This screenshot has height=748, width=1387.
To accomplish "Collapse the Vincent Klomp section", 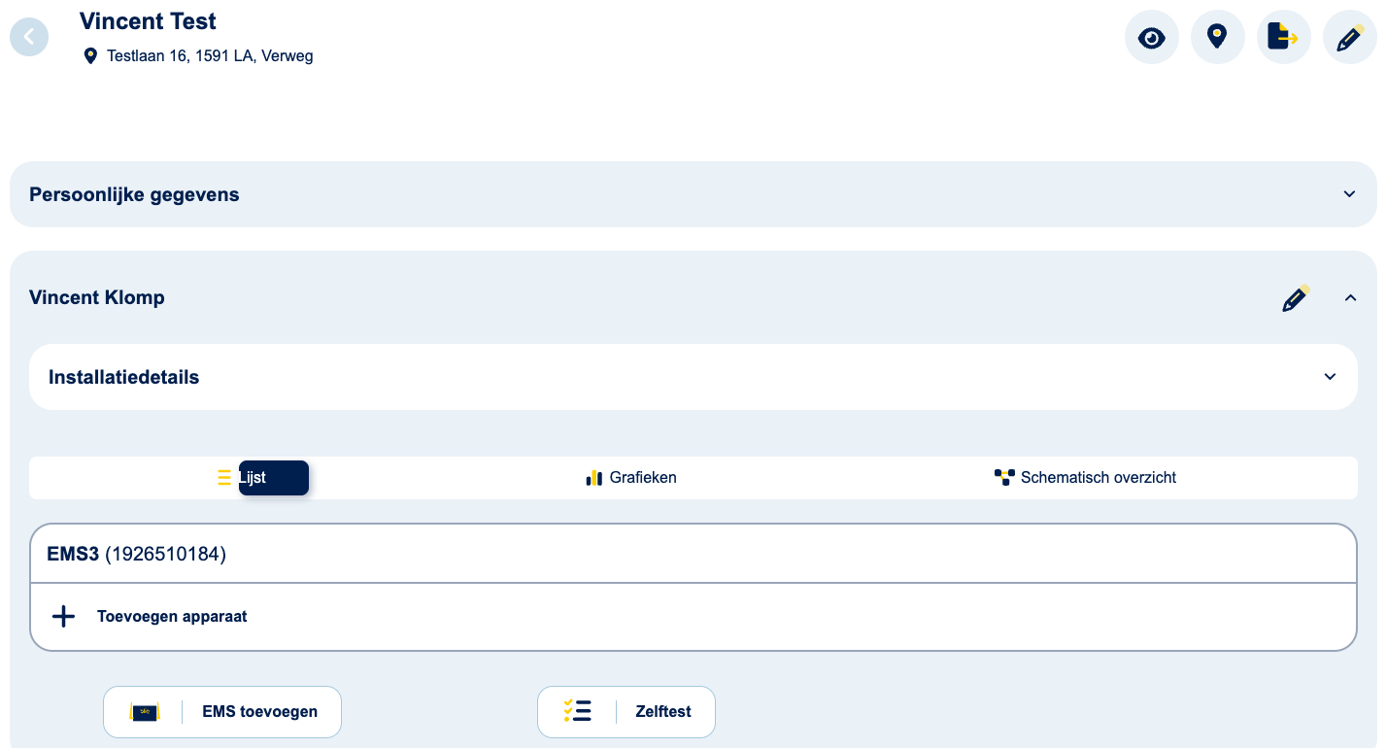I will coord(1349,298).
